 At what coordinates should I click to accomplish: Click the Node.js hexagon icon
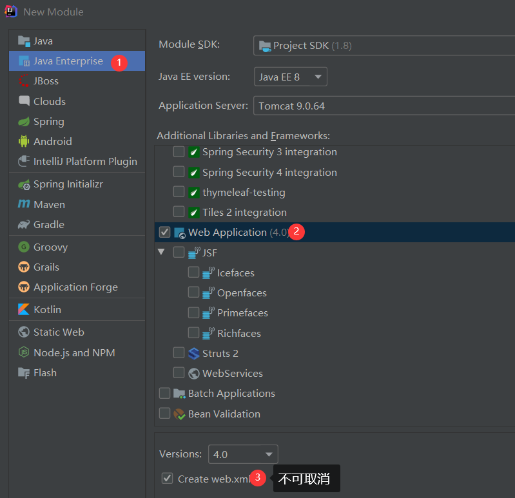(x=24, y=352)
